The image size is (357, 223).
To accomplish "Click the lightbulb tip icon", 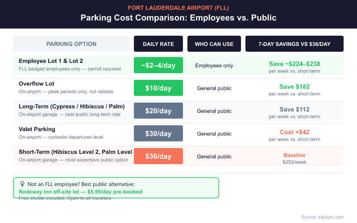I will coord(22,184).
